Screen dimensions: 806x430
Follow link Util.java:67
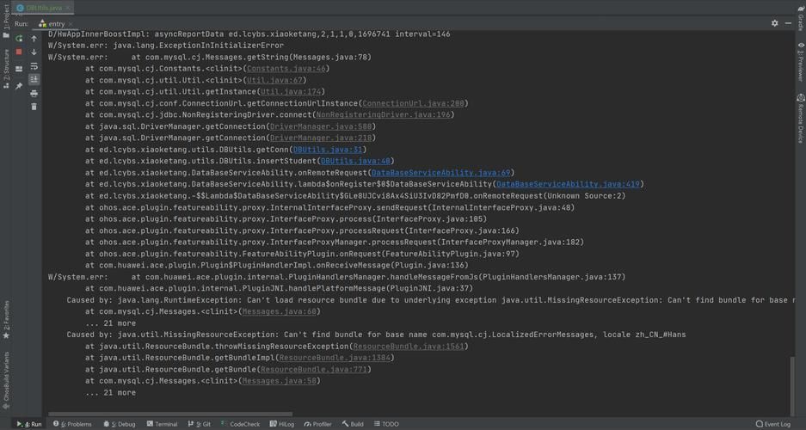[x=274, y=80]
